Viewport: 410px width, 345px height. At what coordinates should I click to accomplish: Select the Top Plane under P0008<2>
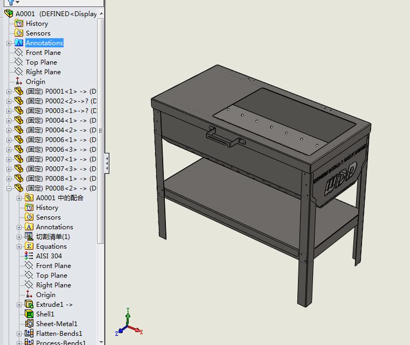[52, 275]
